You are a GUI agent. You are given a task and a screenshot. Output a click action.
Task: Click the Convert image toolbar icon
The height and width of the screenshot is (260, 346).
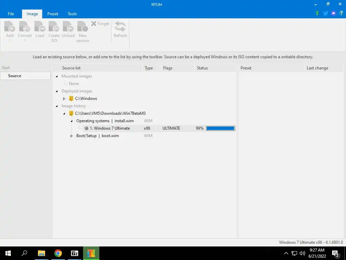click(24, 27)
